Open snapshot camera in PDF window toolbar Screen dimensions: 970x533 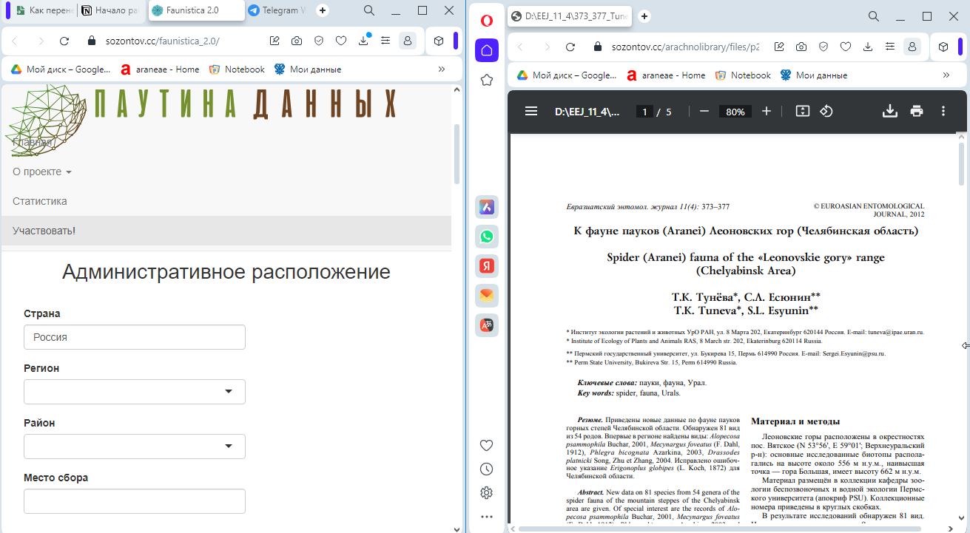pos(801,47)
